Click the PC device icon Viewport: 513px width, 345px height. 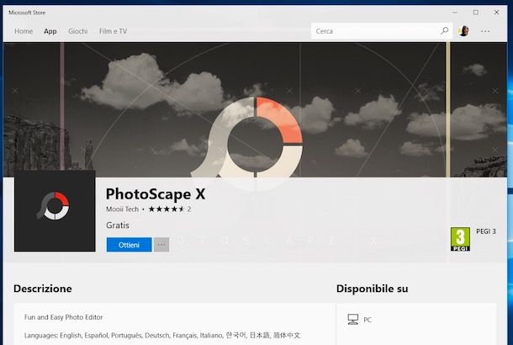(x=352, y=320)
